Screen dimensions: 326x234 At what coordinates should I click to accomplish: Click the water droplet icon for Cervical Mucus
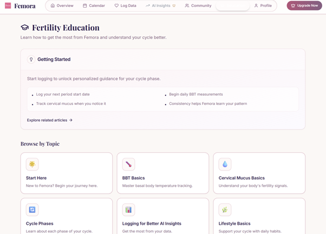225,164
